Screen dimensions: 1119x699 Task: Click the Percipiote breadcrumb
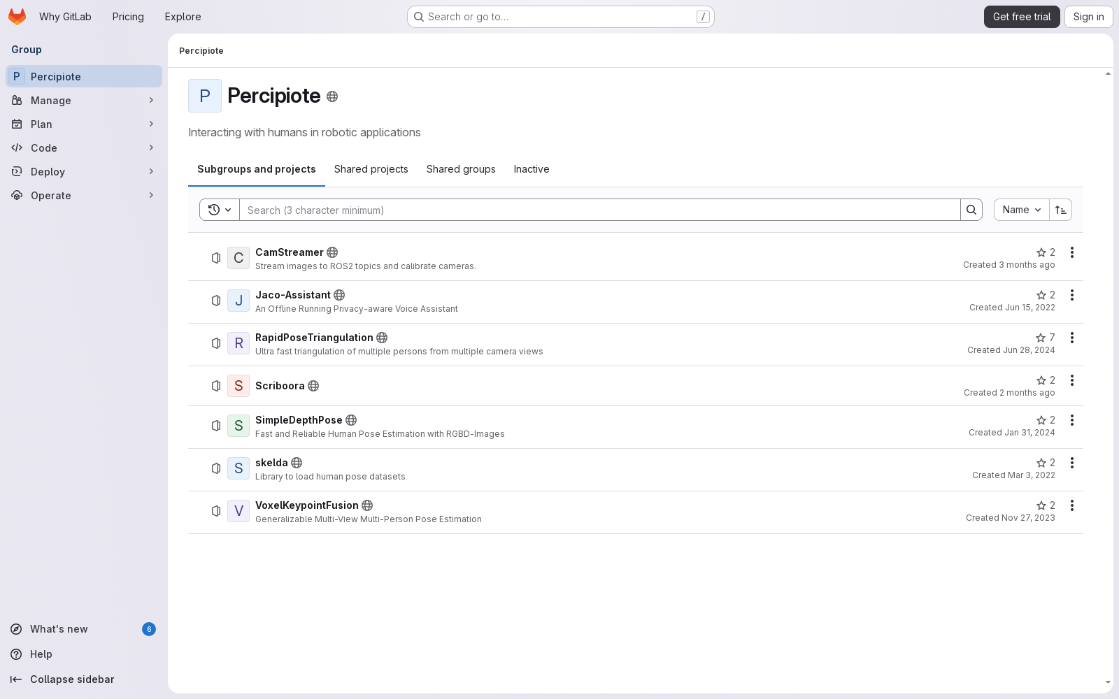point(201,51)
